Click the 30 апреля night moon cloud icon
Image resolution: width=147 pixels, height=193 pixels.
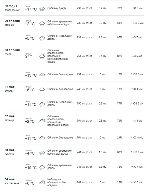click(42, 56)
